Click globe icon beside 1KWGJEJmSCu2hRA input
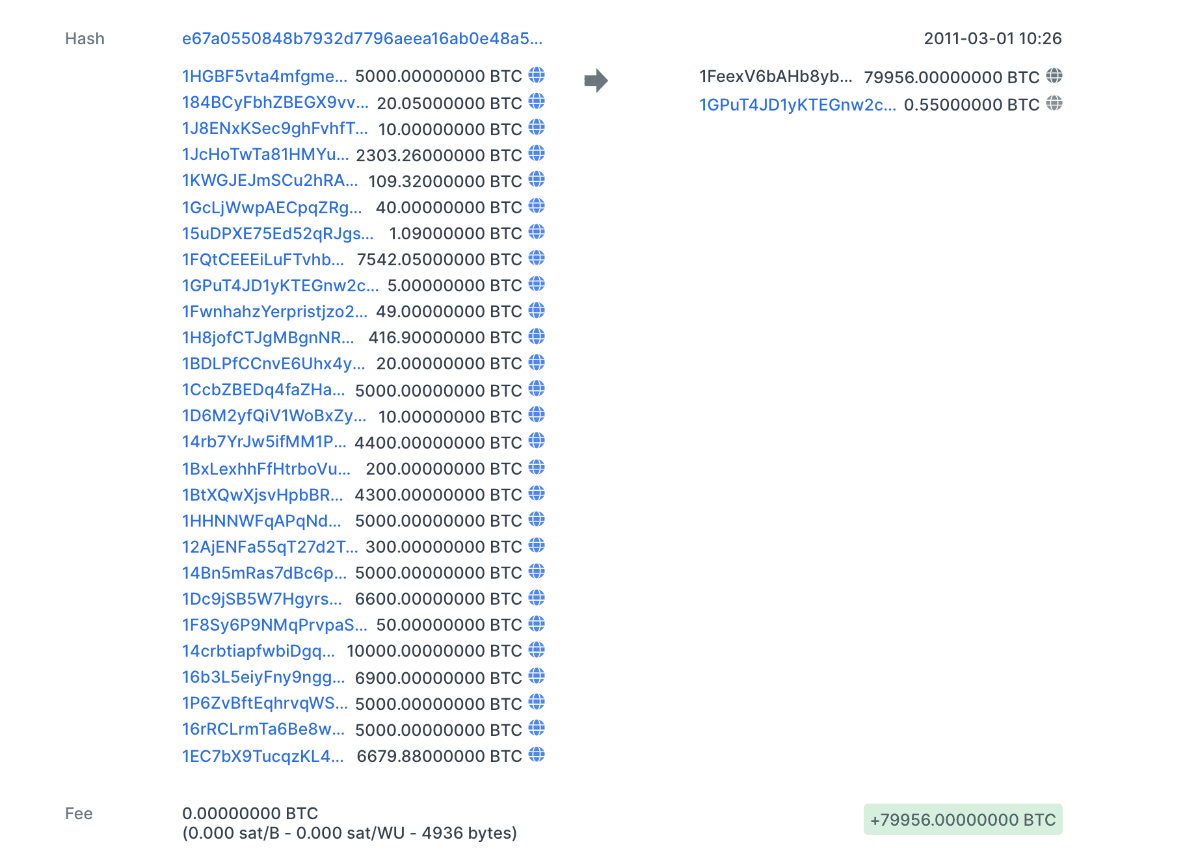 coord(537,179)
